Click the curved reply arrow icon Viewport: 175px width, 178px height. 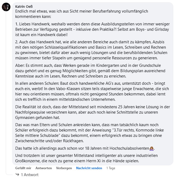pyautogui.click(x=17, y=175)
